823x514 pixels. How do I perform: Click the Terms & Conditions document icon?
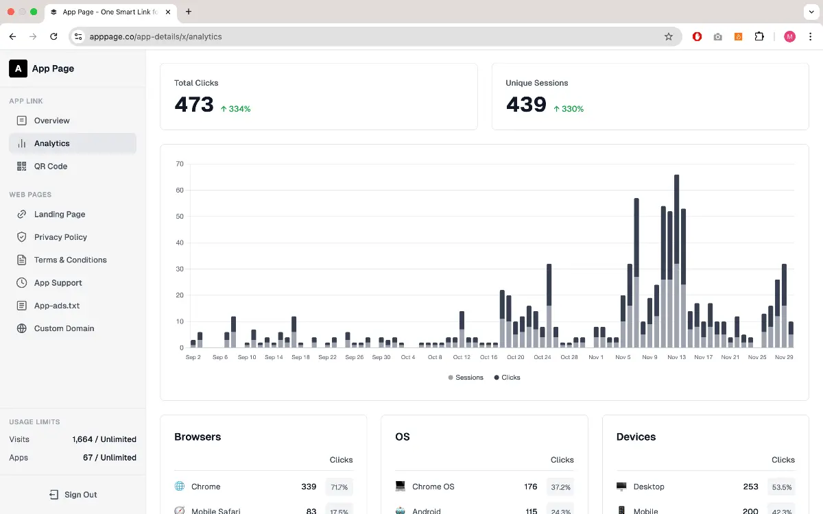click(21, 260)
